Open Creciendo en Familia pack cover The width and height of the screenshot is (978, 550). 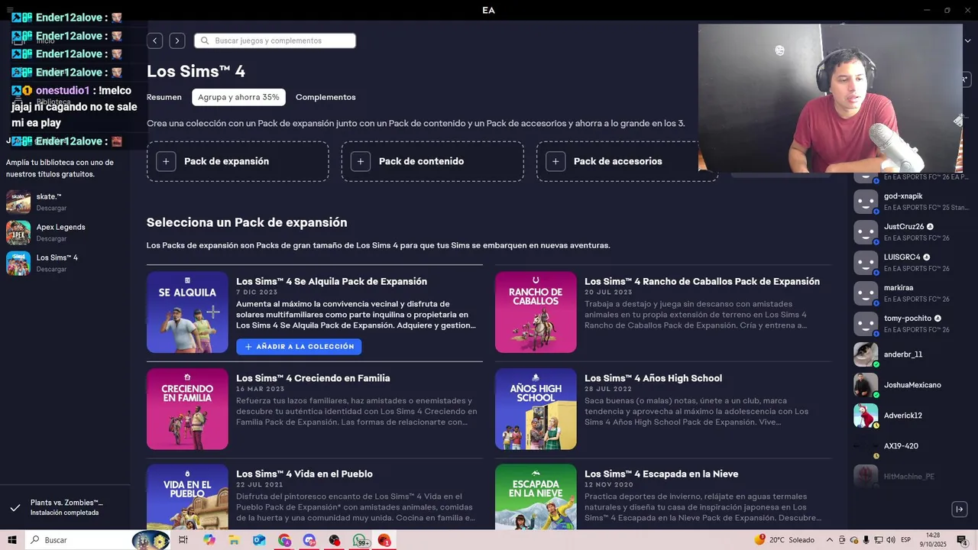(187, 409)
